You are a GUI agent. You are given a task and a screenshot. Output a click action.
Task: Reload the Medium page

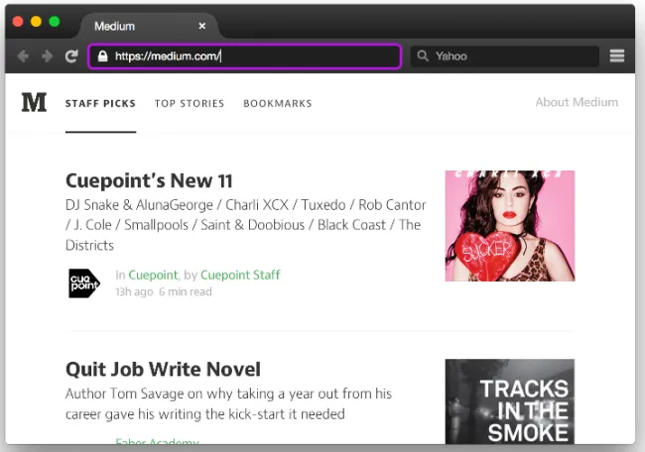coord(71,56)
